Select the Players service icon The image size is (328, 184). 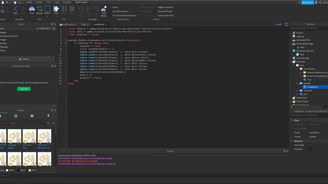coord(294,33)
